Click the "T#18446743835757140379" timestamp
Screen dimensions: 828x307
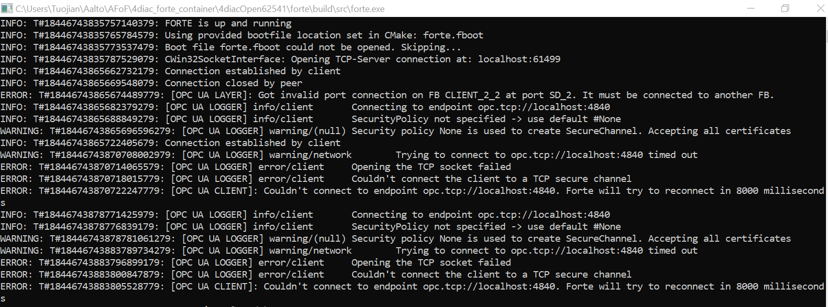(96, 23)
